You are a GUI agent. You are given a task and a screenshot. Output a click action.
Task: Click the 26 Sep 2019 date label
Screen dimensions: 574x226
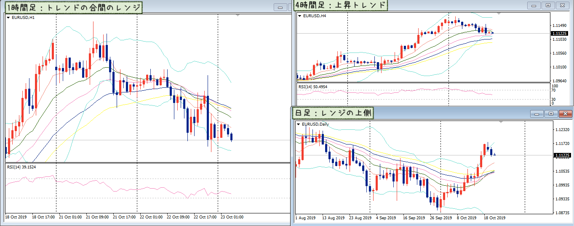point(441,218)
